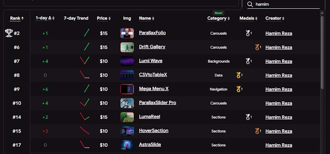Click the gold medal on CSVtoTableX row

coord(239,75)
